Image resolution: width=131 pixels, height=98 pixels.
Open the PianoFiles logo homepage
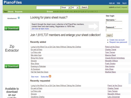click(x=13, y=2)
